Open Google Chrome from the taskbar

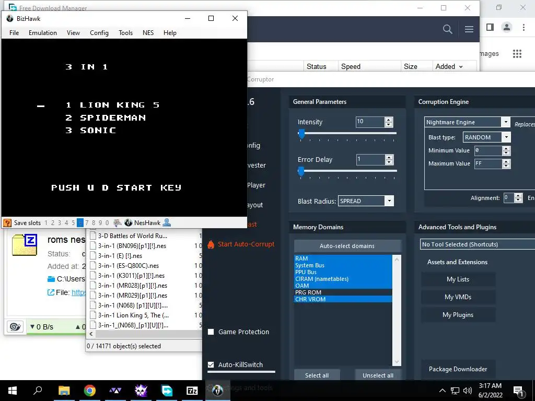pos(89,391)
